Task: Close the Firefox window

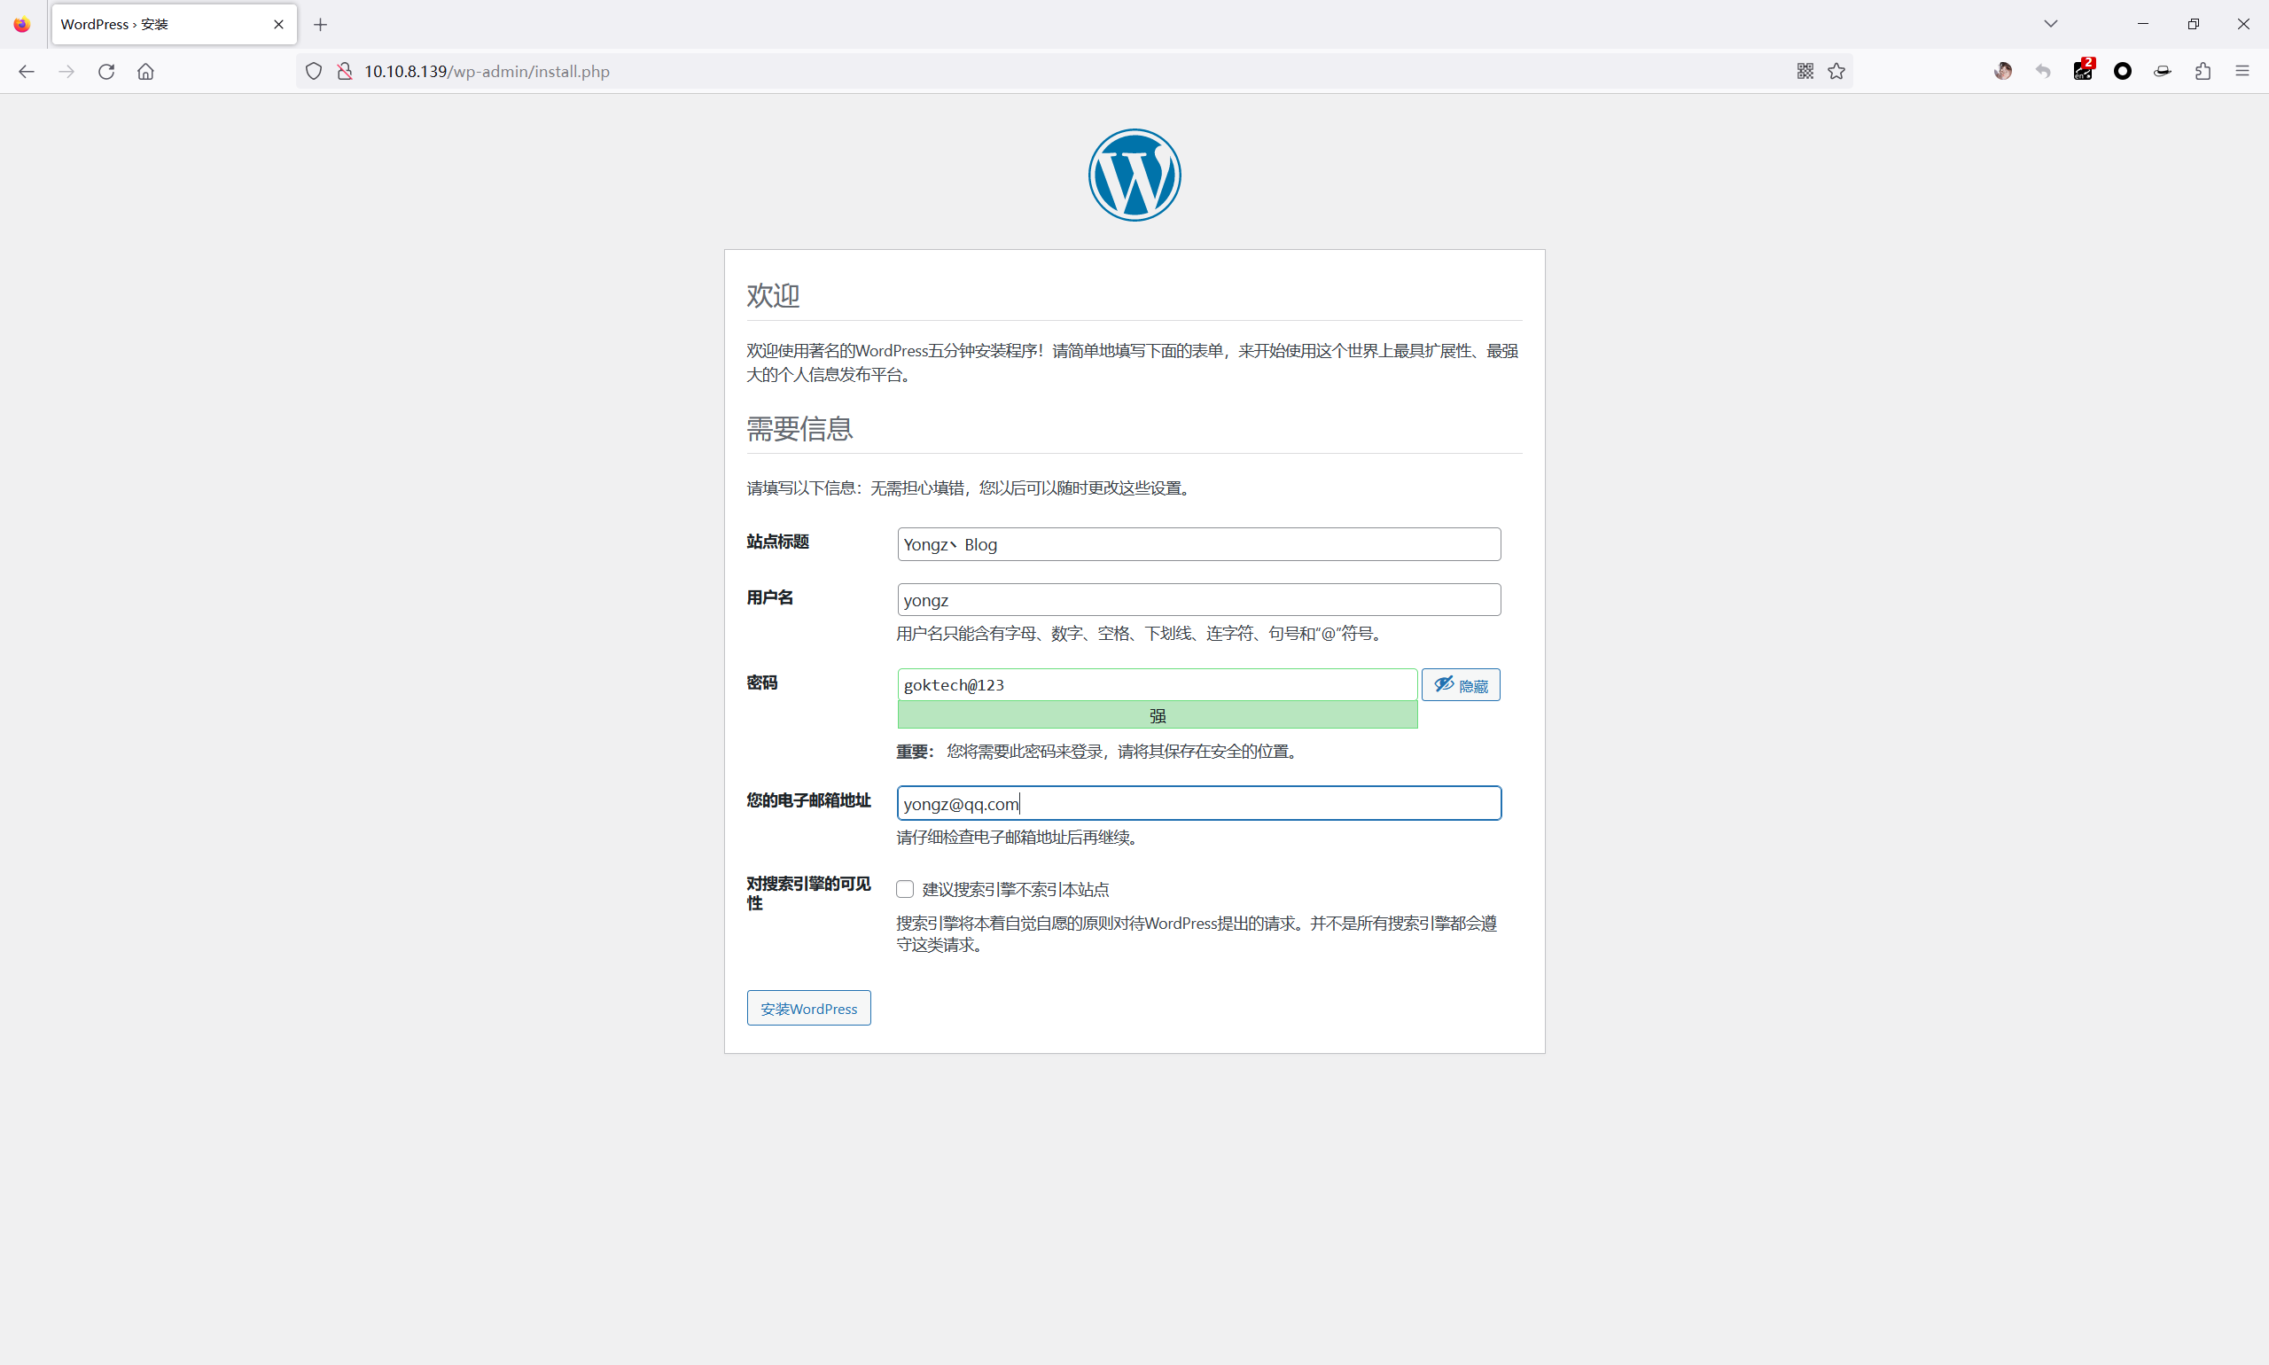Action: [x=2243, y=24]
